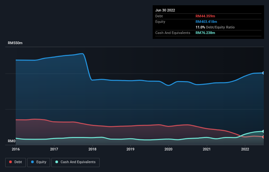Click the RM0 y-axis label

[12, 141]
